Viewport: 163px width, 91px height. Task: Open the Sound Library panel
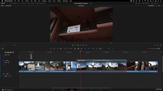click(x=41, y=3)
